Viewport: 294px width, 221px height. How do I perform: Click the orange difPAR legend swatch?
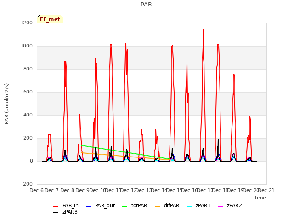pyautogui.click(x=157, y=206)
